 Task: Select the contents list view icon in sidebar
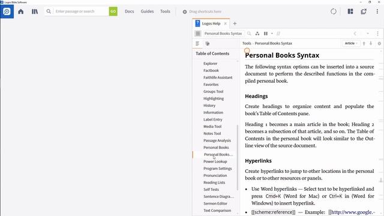[x=197, y=44]
